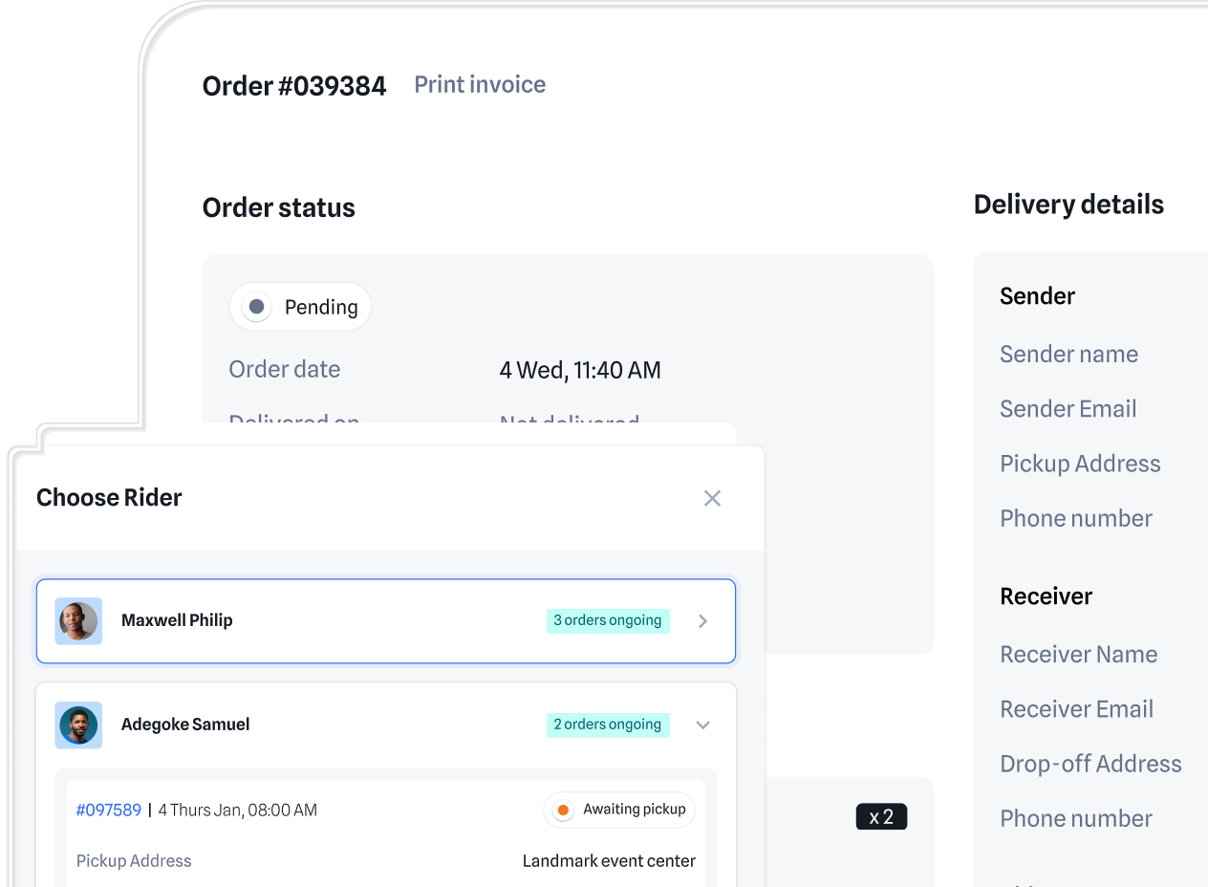
Task: Click the Landmark event center pickup address
Action: (x=609, y=861)
